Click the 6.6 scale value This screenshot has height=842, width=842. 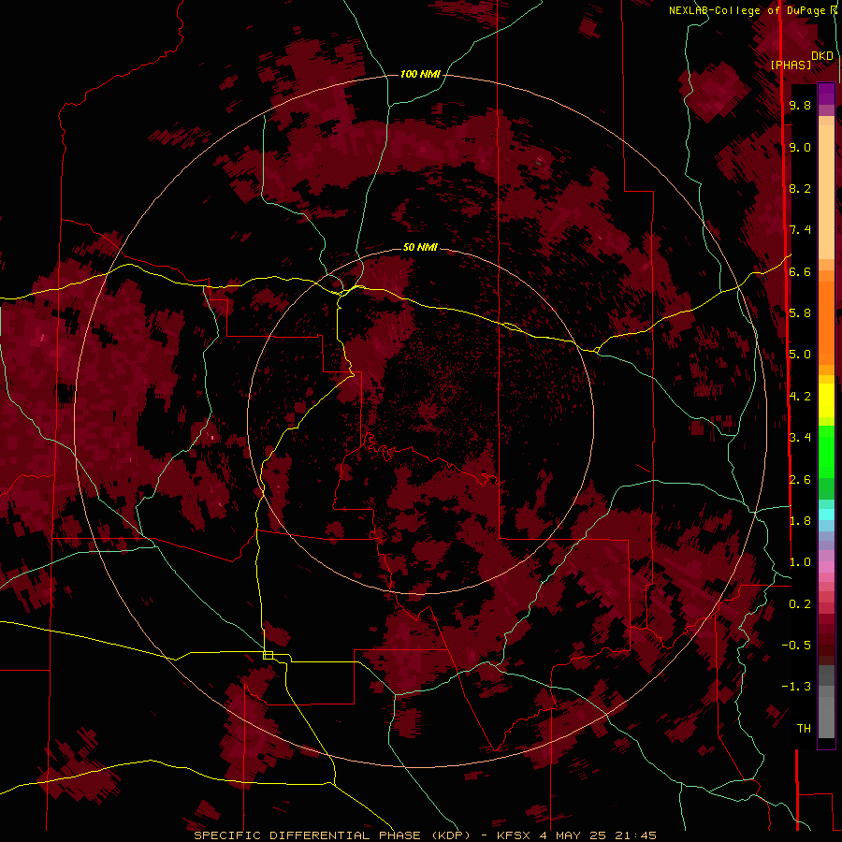[800, 271]
